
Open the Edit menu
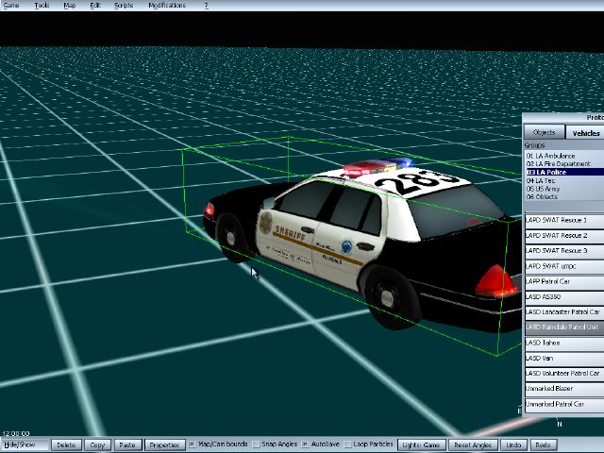click(x=95, y=6)
